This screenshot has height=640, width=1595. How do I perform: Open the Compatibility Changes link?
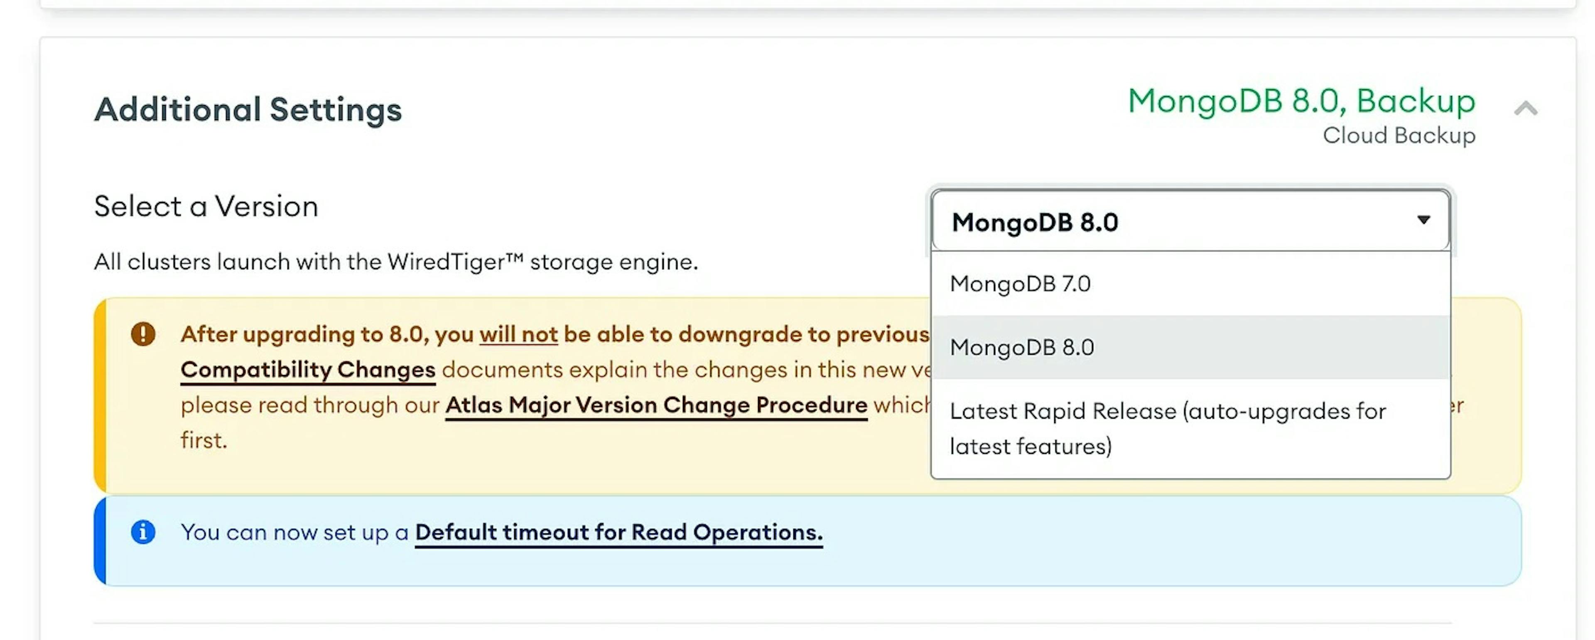click(308, 370)
